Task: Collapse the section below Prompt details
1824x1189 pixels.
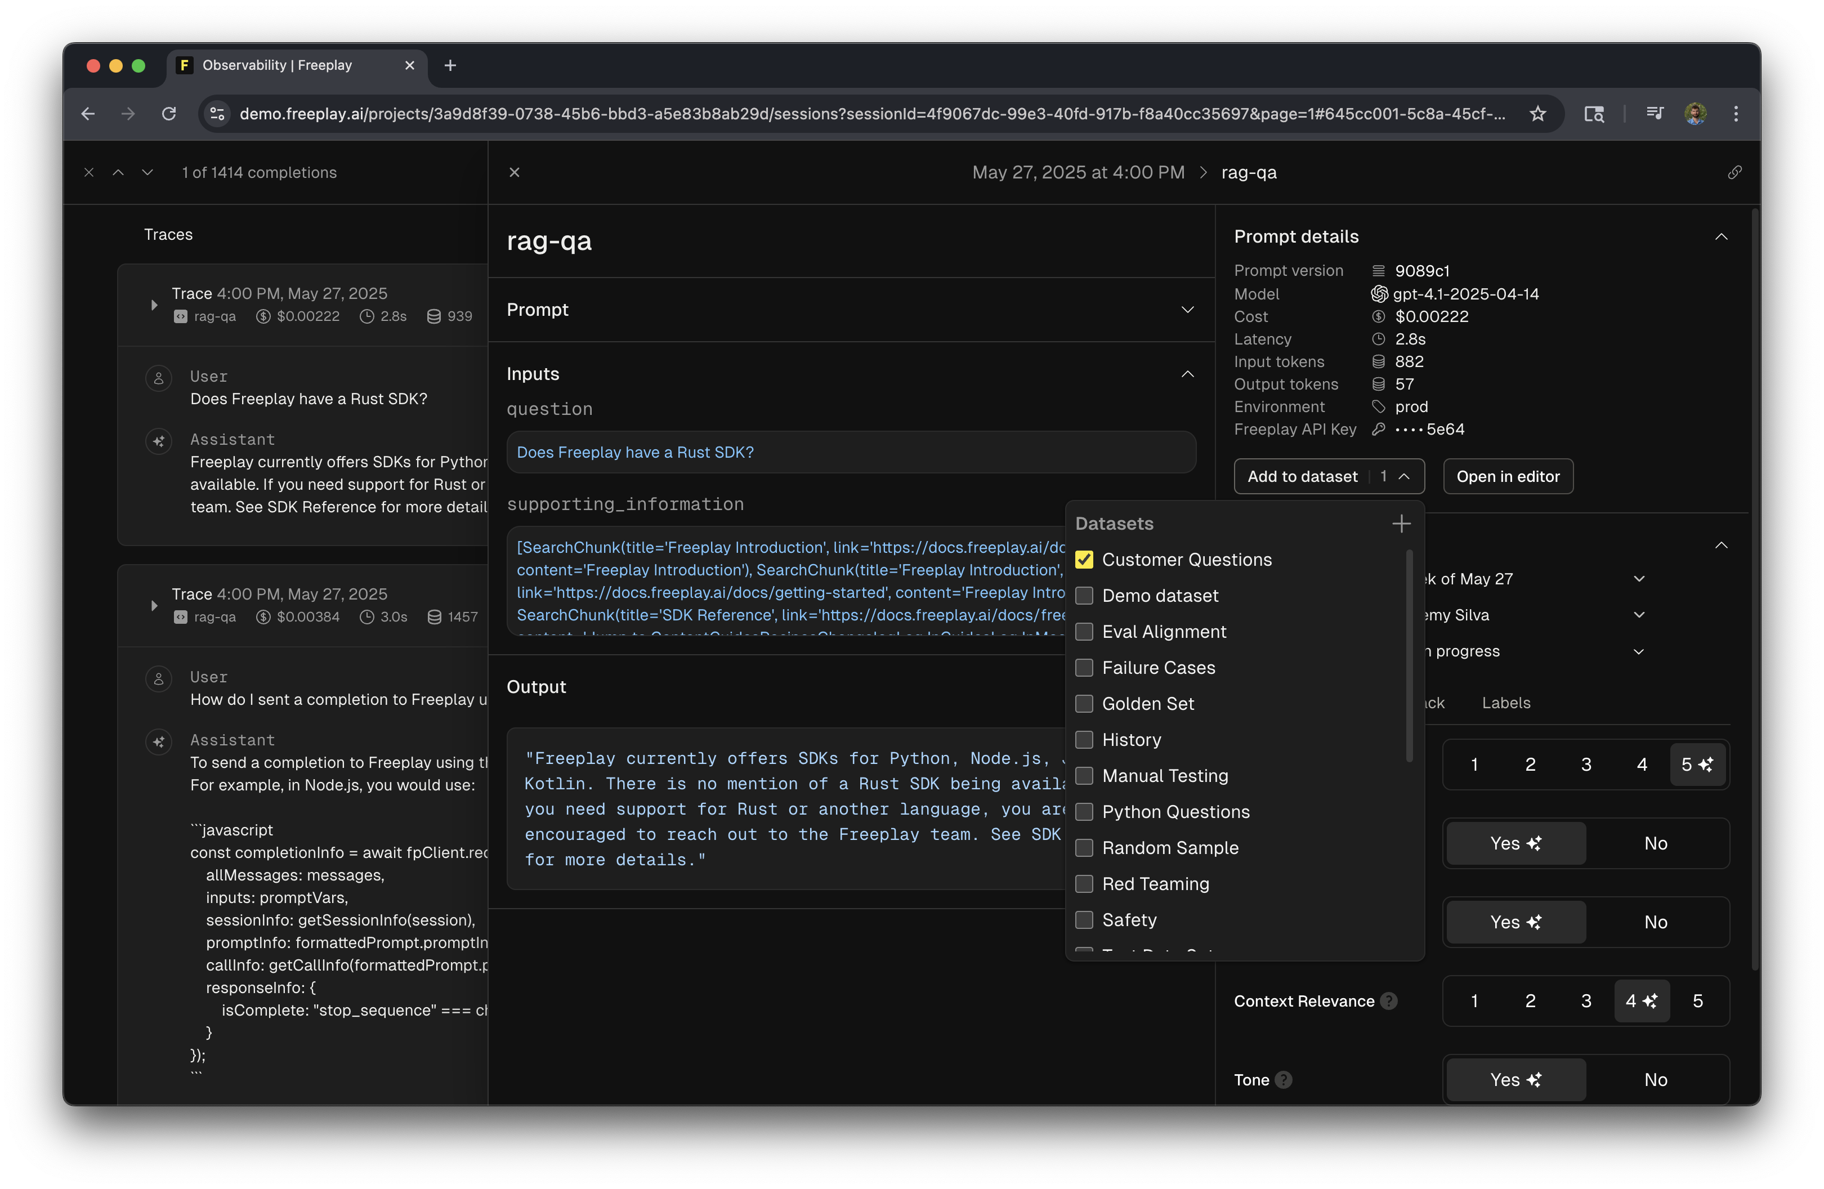Action: 1722,545
